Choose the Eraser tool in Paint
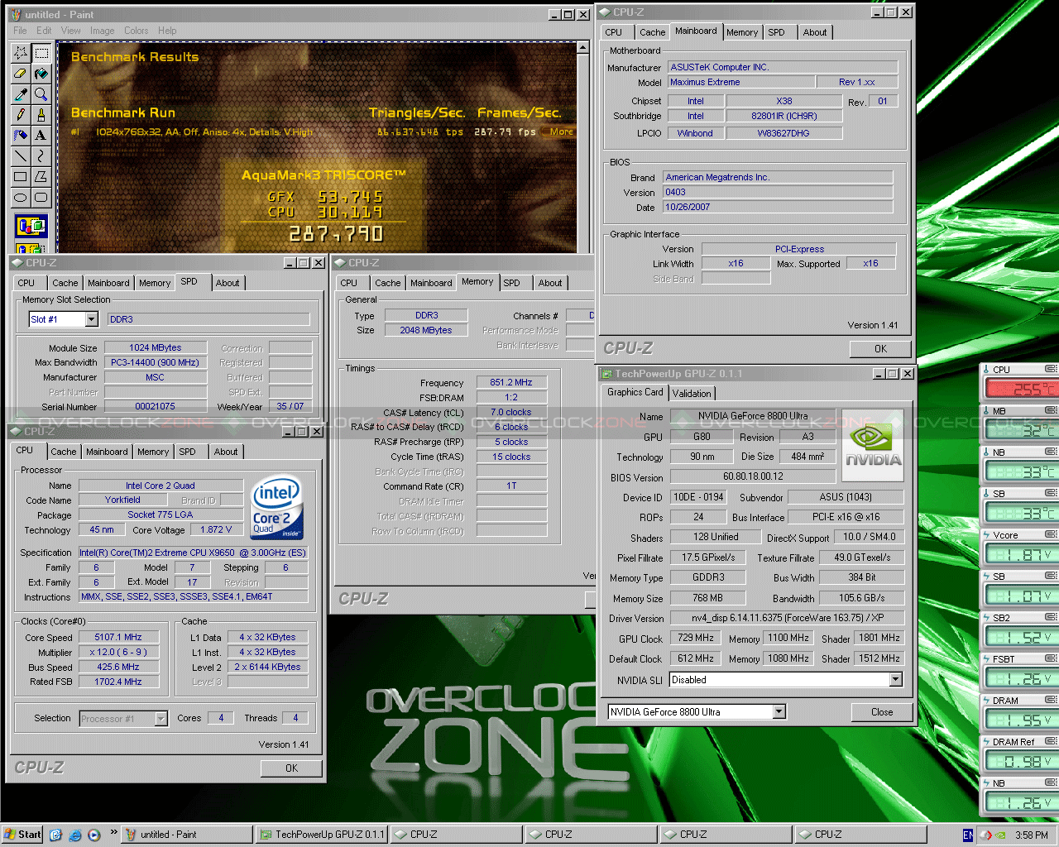 point(21,74)
